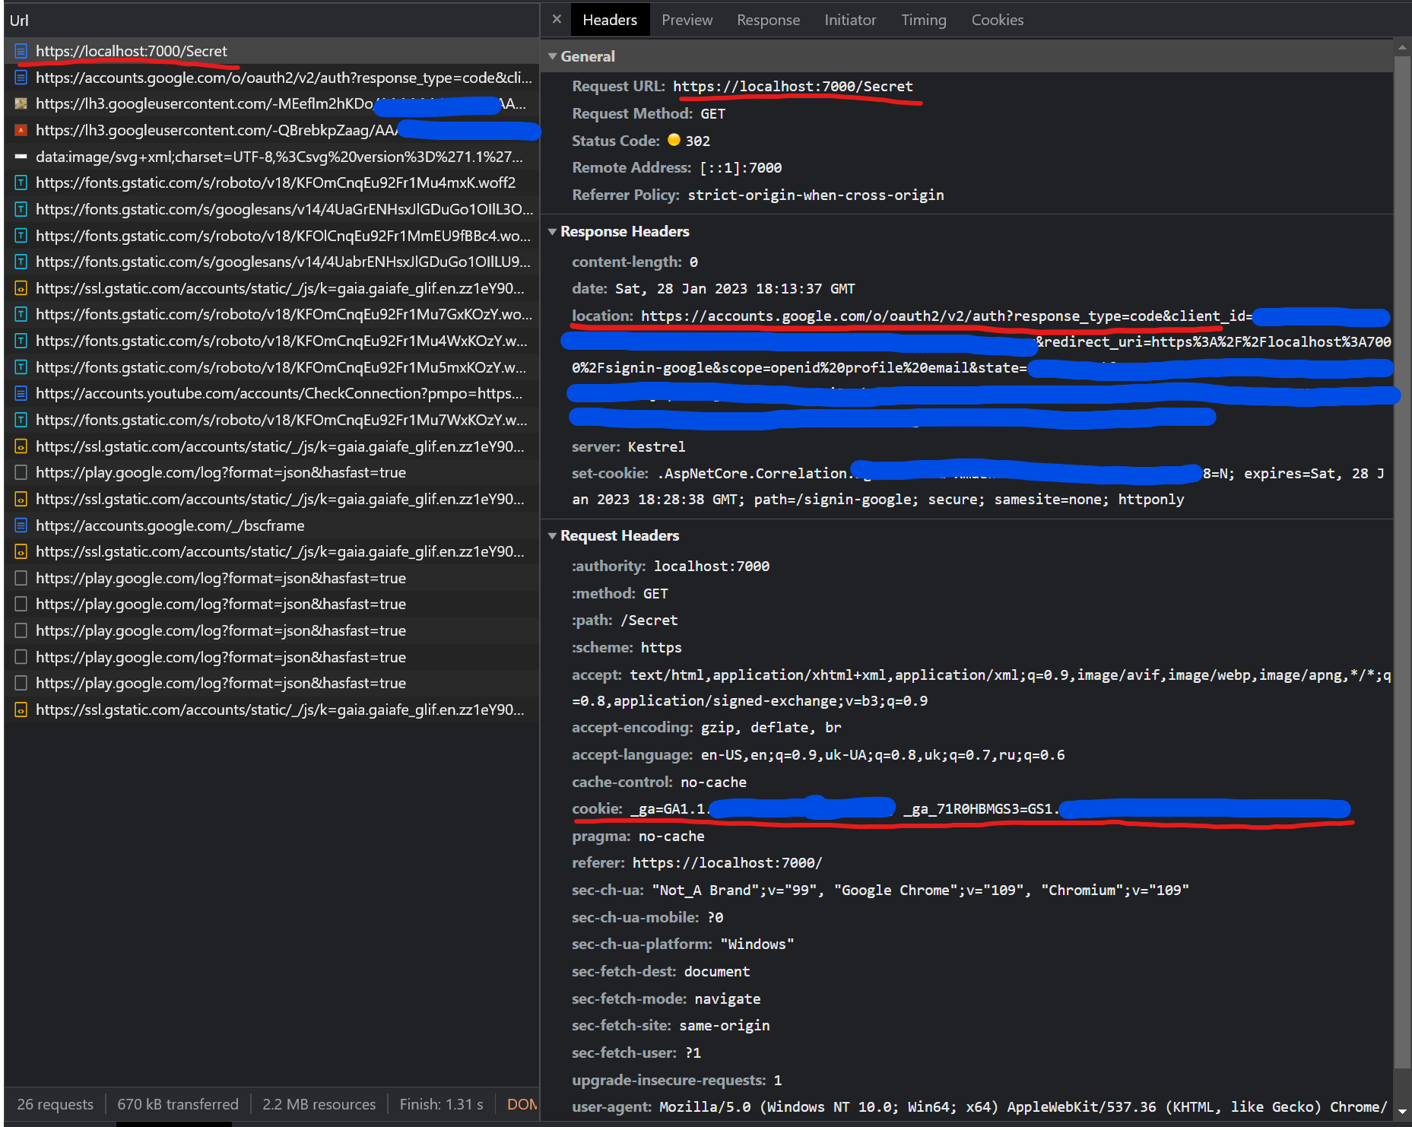Click document icon of localhost Secret request

[x=21, y=51]
